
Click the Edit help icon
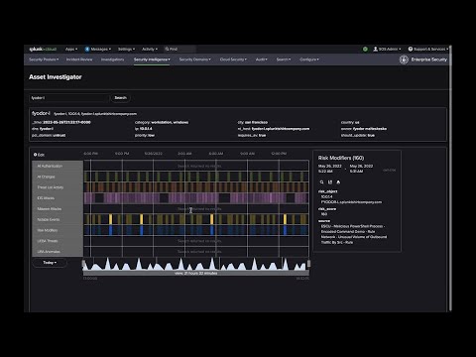tap(35, 155)
